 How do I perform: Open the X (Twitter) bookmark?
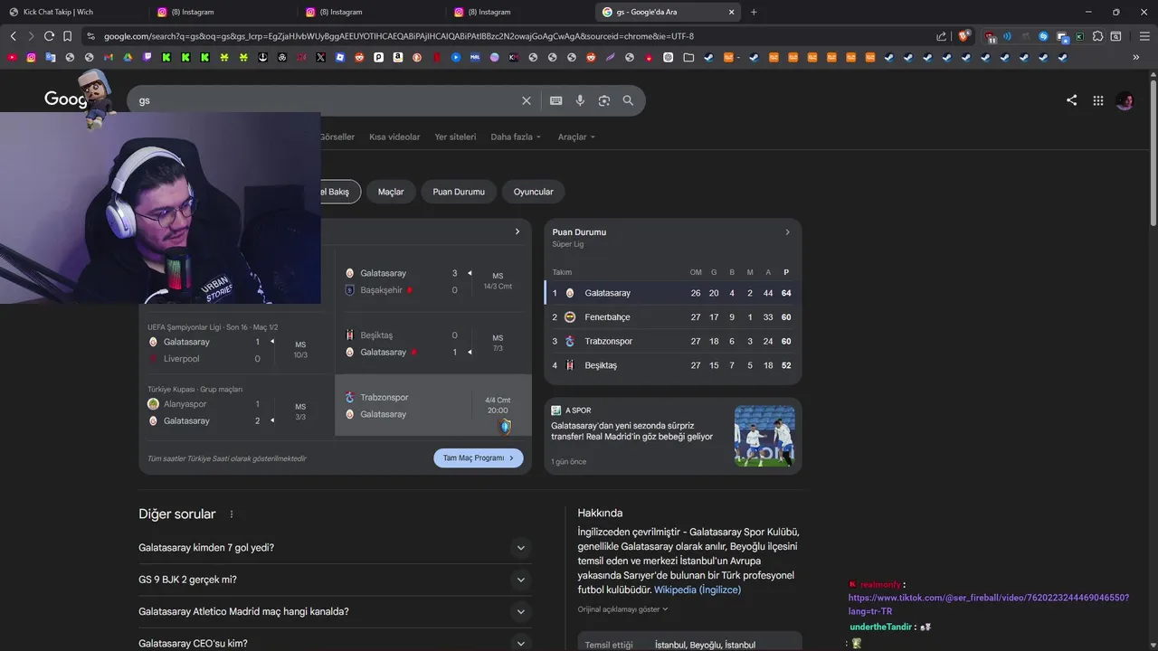pos(320,57)
